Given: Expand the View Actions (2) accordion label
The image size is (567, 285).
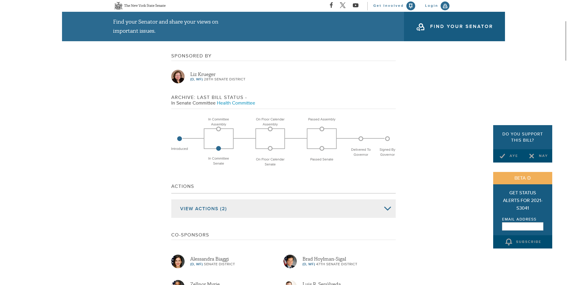Looking at the screenshot, I should point(203,208).
